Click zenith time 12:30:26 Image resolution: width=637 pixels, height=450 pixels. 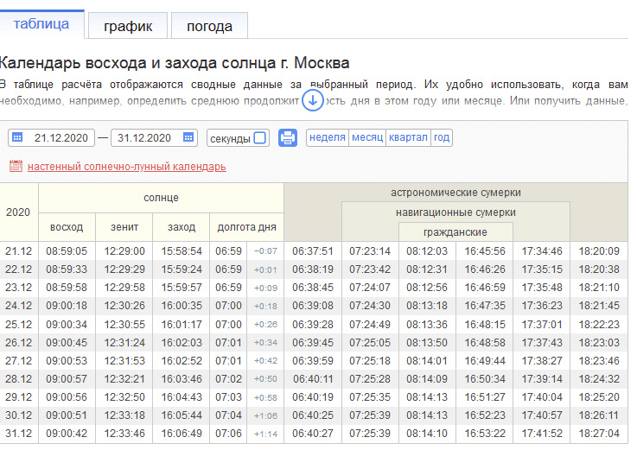[x=124, y=306]
